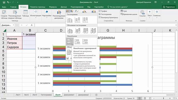The width and height of the screenshot is (178, 100).
Task: Open sheet tab Лист1
Action: click(x=18, y=95)
